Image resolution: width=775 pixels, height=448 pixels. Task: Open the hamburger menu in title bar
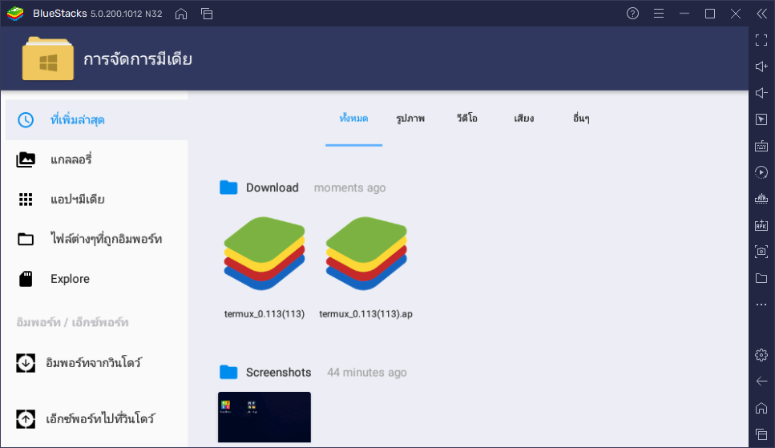[x=658, y=14]
